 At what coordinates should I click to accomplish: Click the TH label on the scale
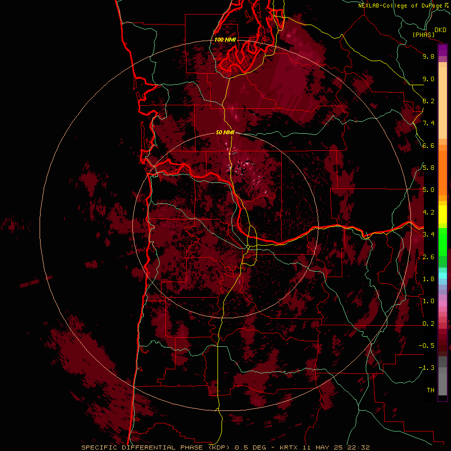point(430,390)
